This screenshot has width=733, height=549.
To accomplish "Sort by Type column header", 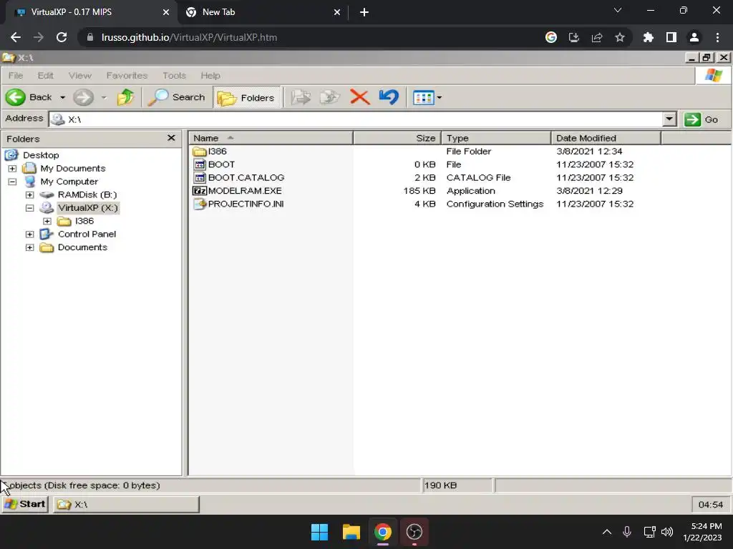I will coord(496,138).
